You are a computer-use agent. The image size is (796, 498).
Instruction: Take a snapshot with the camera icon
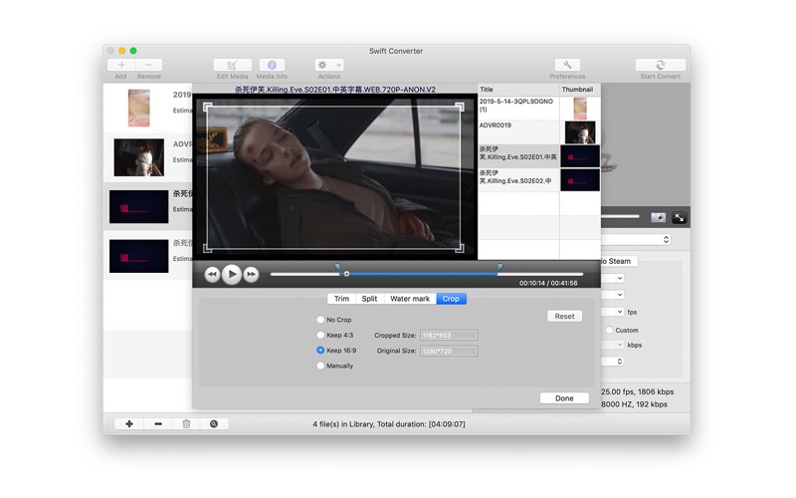coord(658,217)
